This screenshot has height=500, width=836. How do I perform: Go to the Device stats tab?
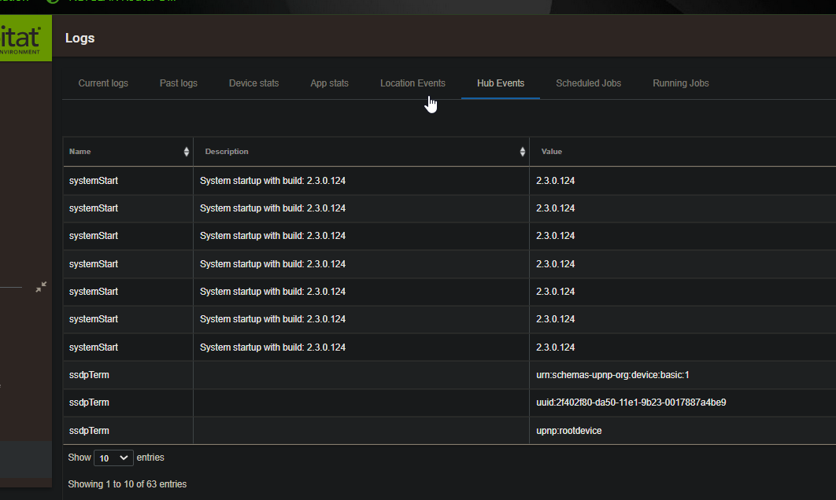(x=253, y=83)
